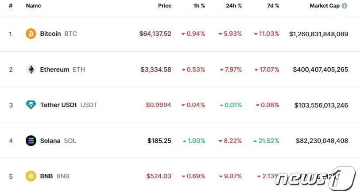Sort by rank # column header
Image resolution: width=360 pixels, height=196 pixels.
10,6
